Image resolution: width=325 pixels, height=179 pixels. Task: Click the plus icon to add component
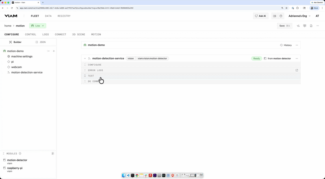(54, 51)
